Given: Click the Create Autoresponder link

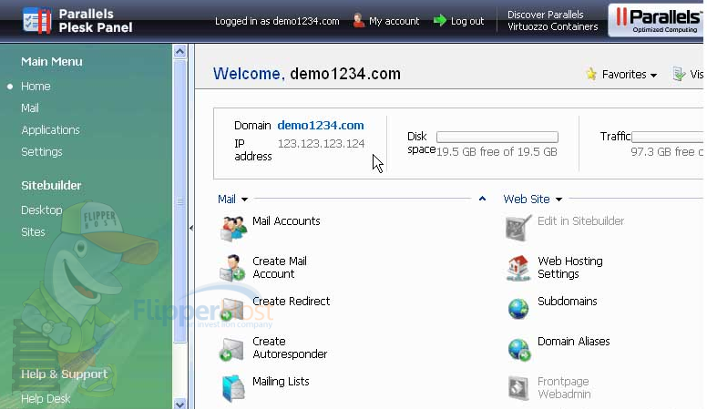Looking at the screenshot, I should tap(290, 348).
